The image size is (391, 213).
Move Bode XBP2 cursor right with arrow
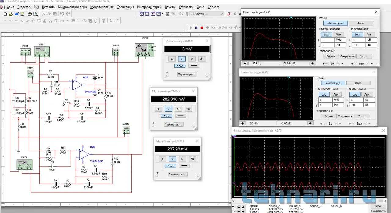click(x=310, y=123)
